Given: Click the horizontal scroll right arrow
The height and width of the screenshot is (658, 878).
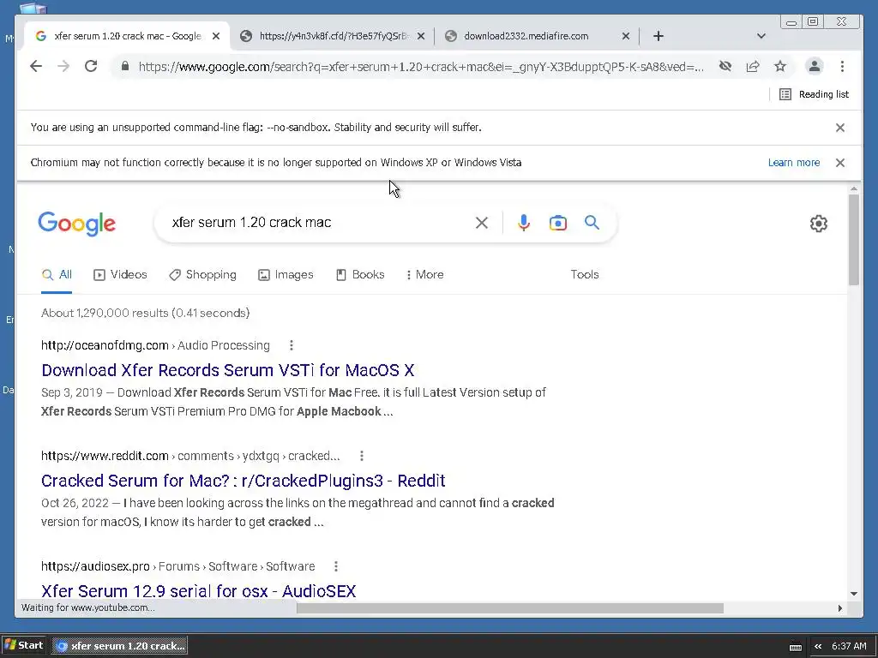Looking at the screenshot, I should (840, 608).
